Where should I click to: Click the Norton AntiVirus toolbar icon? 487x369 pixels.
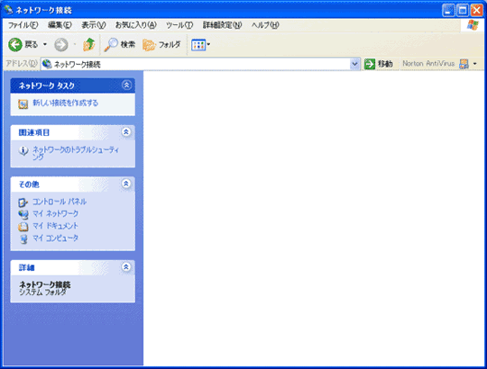464,64
